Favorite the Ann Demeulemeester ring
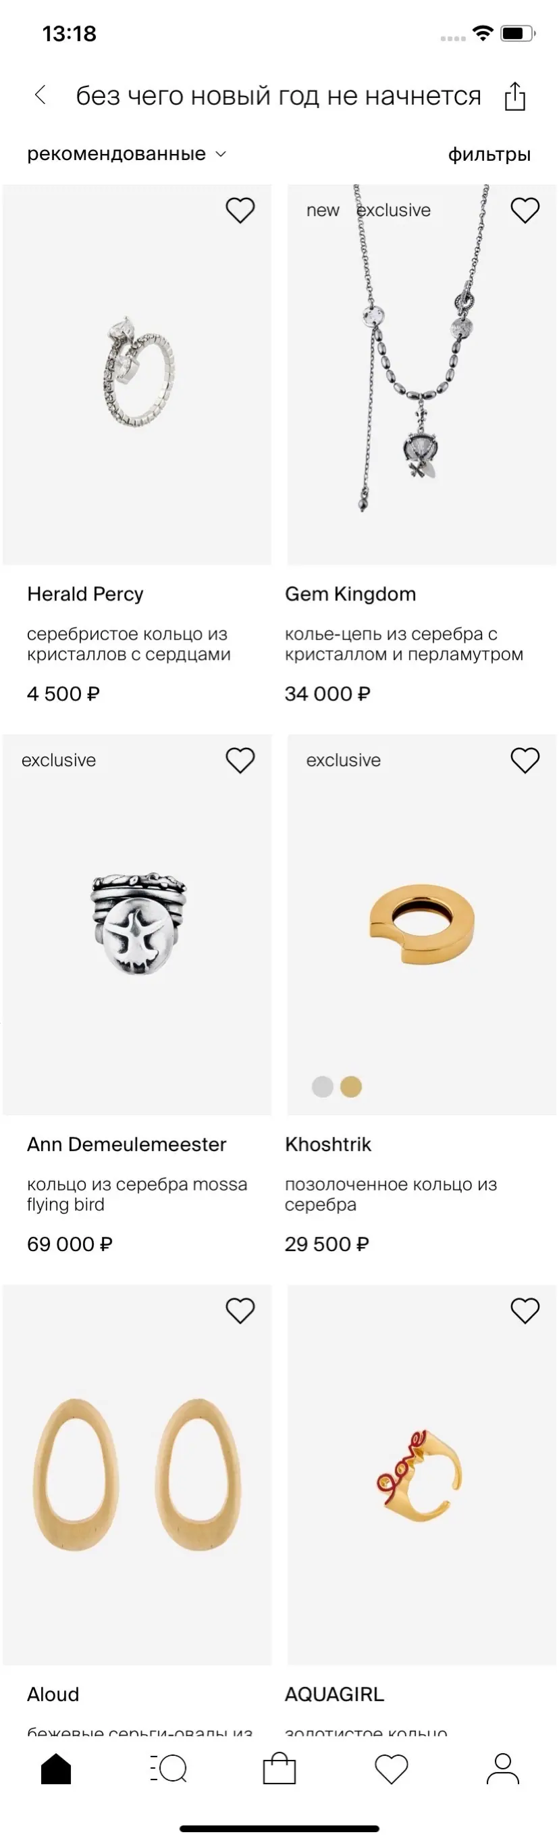 click(x=240, y=761)
